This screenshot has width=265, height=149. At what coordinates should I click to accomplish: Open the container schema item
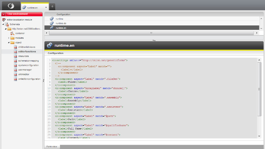20,33
